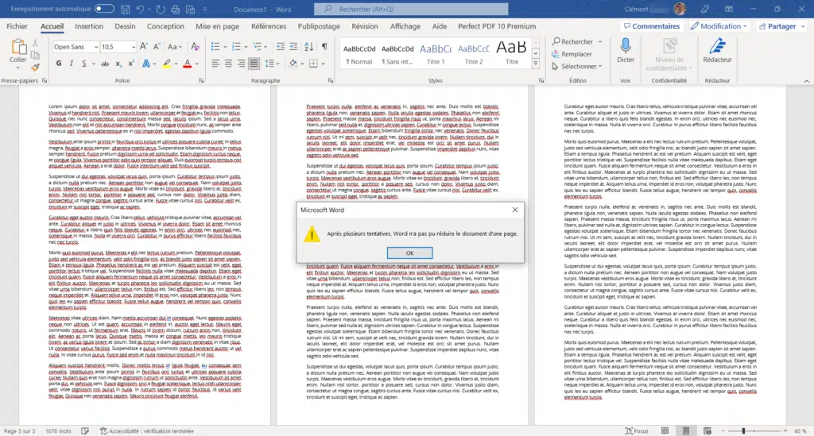This screenshot has height=436, width=814.
Task: Open the Révision tab
Action: 364,26
